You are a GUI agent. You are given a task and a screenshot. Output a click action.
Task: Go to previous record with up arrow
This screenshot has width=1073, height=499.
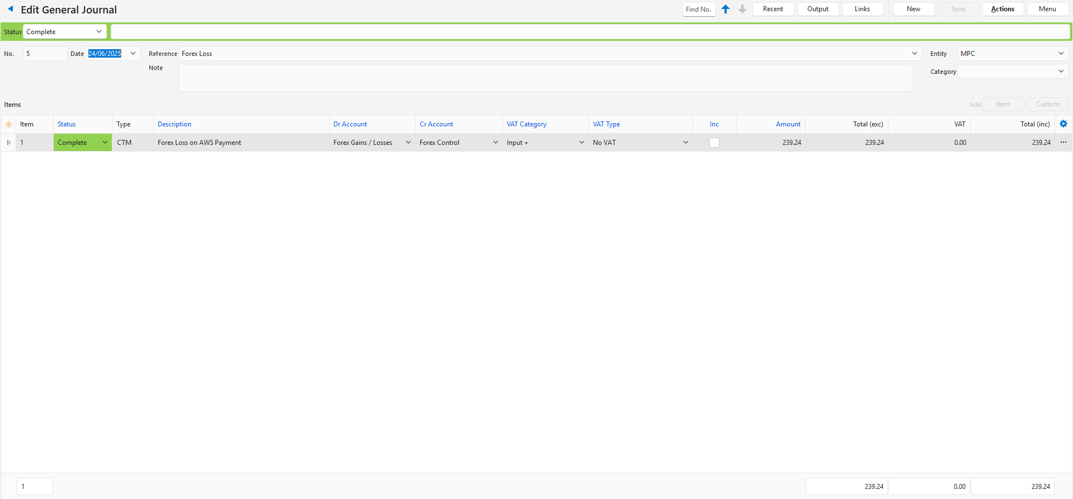click(726, 9)
